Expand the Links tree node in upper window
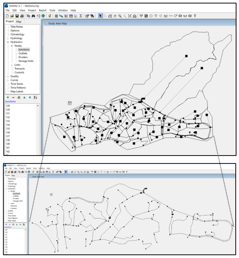Screen dimensions: 239x258 12,65
